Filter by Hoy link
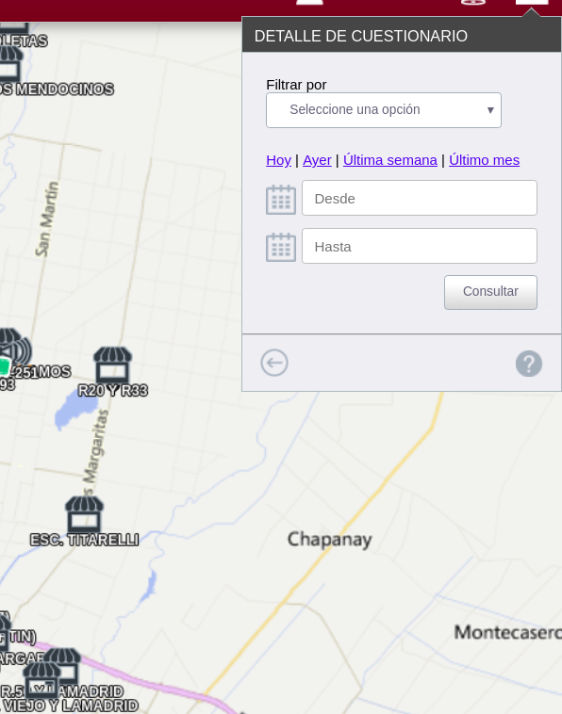The image size is (562, 714). (x=278, y=160)
